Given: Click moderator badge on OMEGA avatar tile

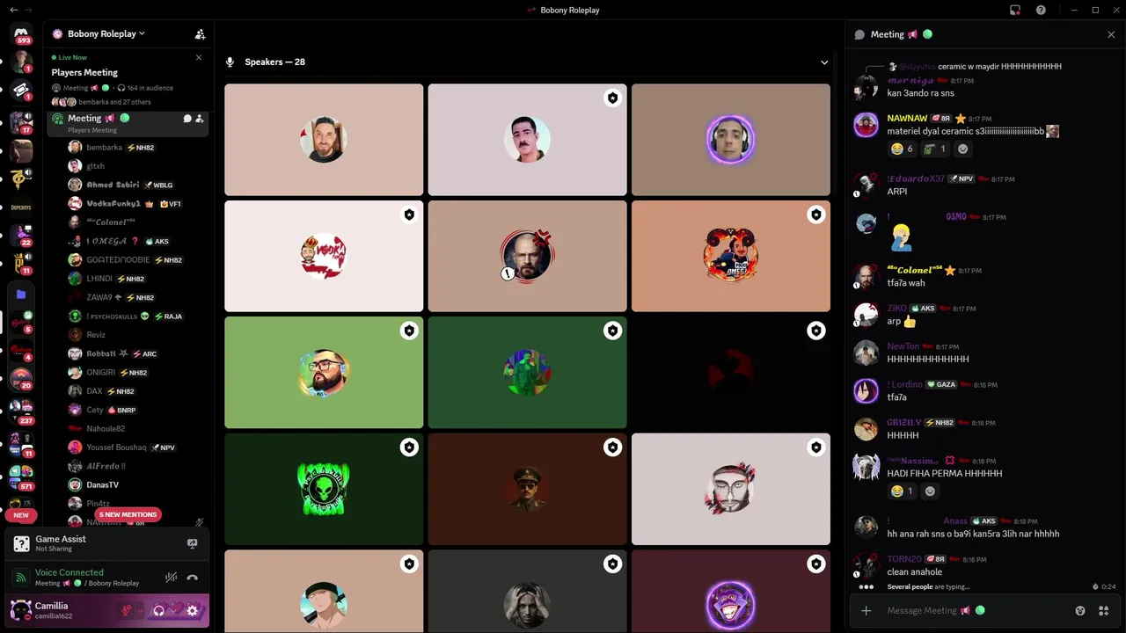Looking at the screenshot, I should (x=816, y=215).
